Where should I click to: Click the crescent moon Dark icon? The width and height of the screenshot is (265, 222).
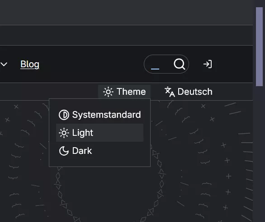pyautogui.click(x=64, y=151)
